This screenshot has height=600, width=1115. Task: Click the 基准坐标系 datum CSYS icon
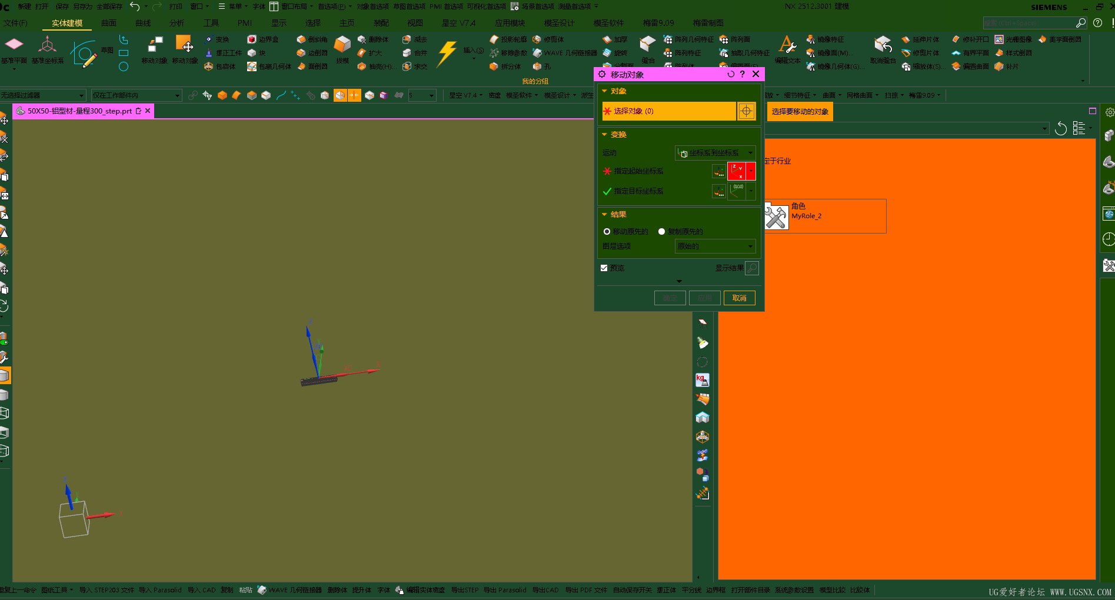tap(47, 45)
